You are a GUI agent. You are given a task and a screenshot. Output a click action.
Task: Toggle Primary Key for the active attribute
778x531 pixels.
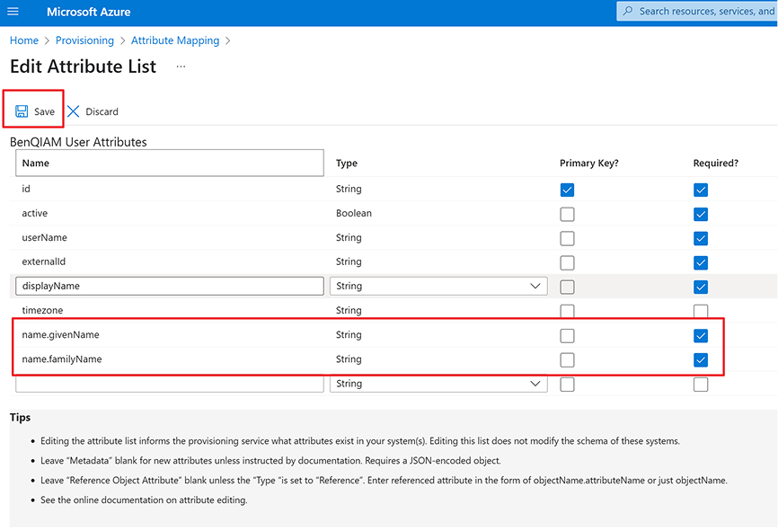(567, 214)
